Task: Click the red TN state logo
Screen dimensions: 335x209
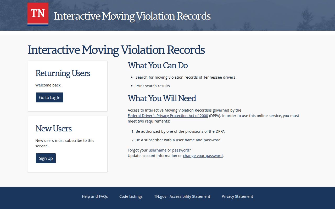Action: pos(38,14)
